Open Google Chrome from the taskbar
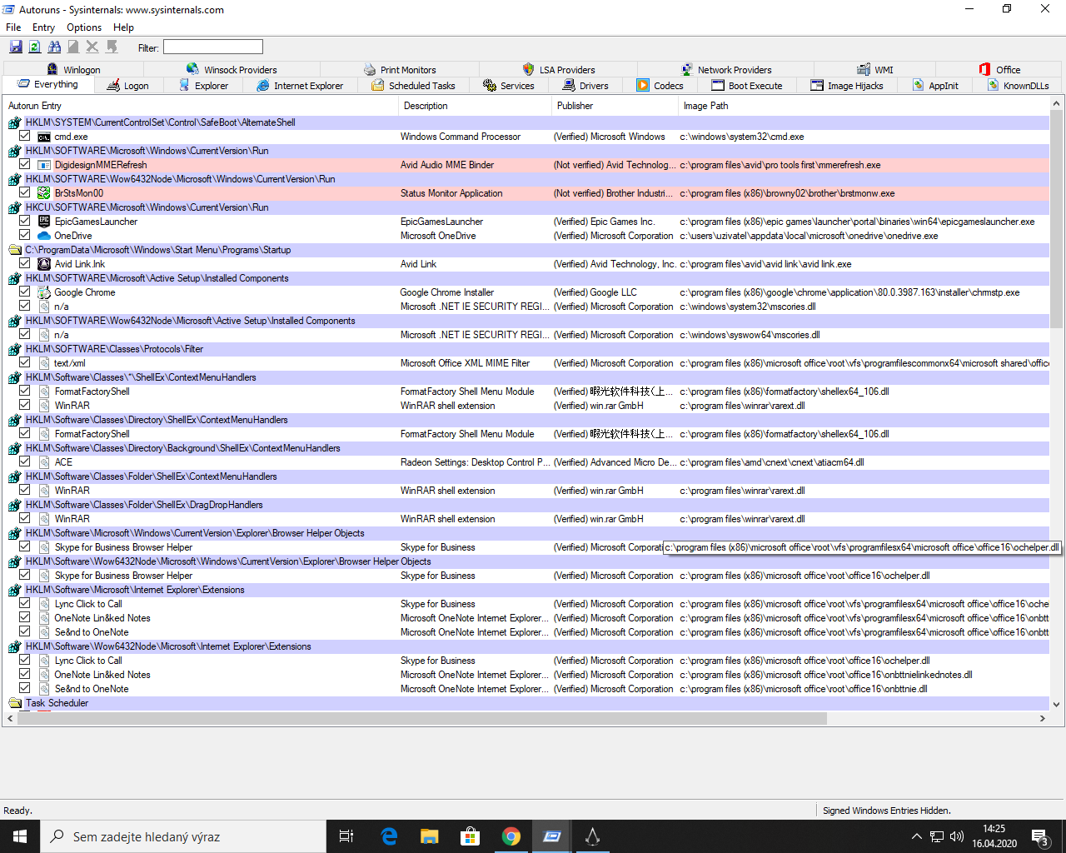 pyautogui.click(x=511, y=836)
